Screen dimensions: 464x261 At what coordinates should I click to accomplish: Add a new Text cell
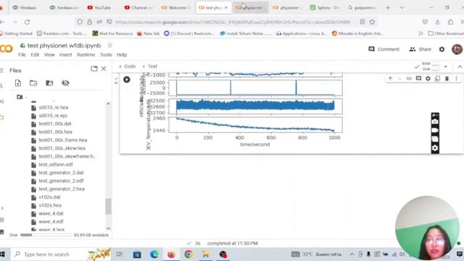(x=150, y=66)
